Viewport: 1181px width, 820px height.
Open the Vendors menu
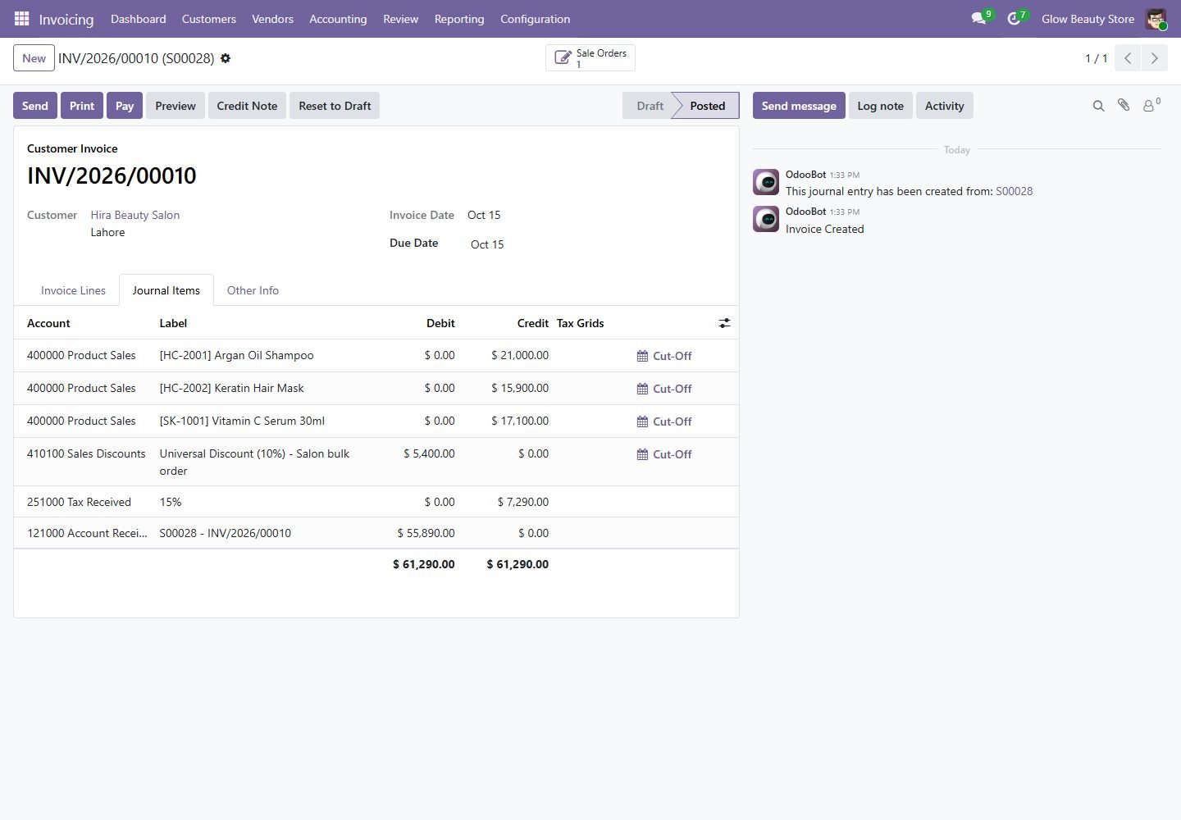[272, 19]
